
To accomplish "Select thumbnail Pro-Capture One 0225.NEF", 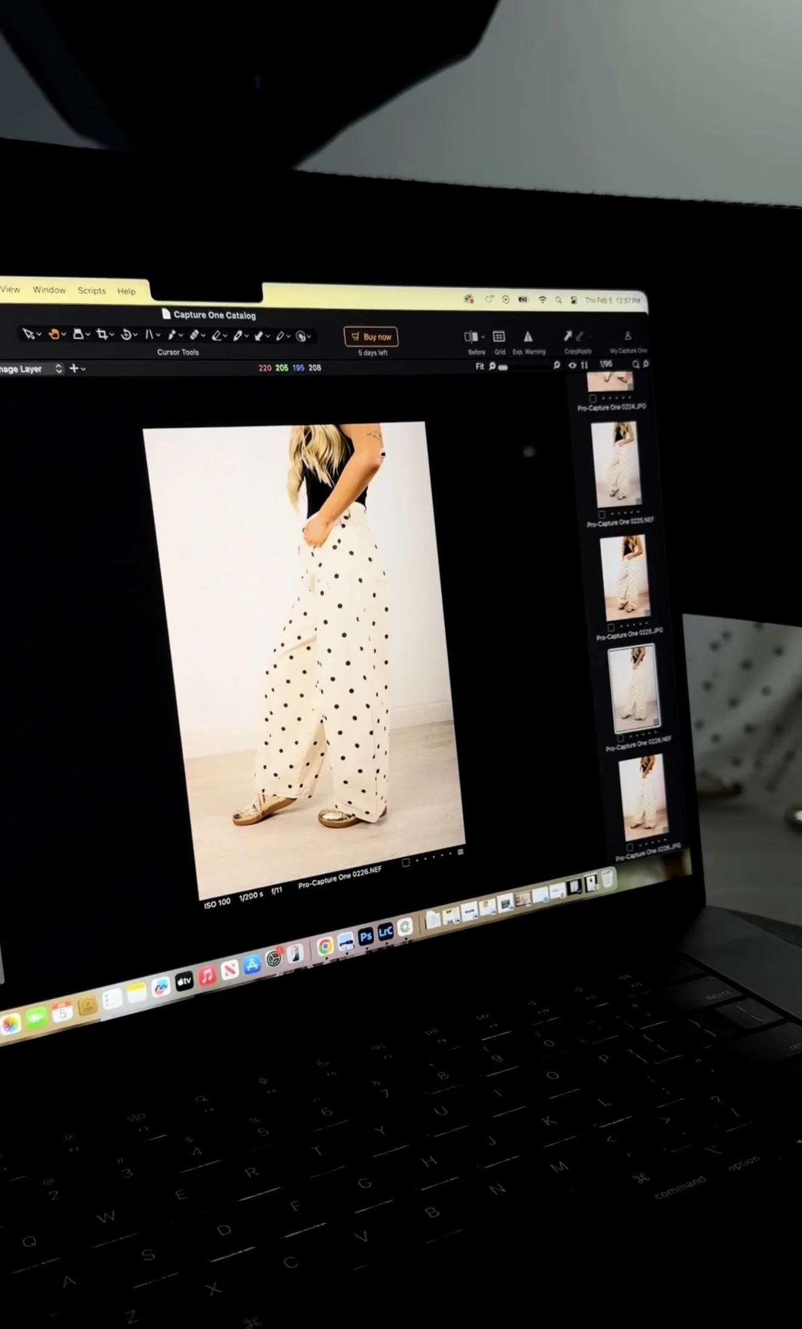I will 616,464.
